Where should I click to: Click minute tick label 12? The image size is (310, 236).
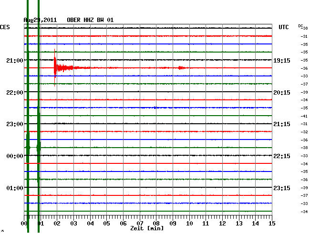[x=222, y=224]
